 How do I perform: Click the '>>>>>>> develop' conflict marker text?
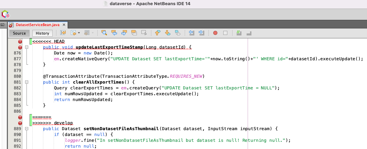[52, 123]
